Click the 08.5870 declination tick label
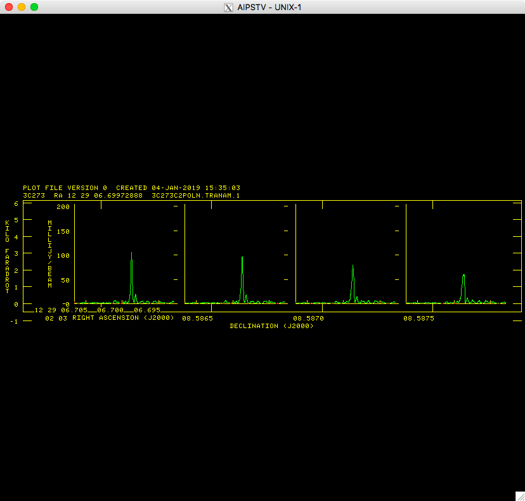The image size is (525, 501). pos(308,318)
